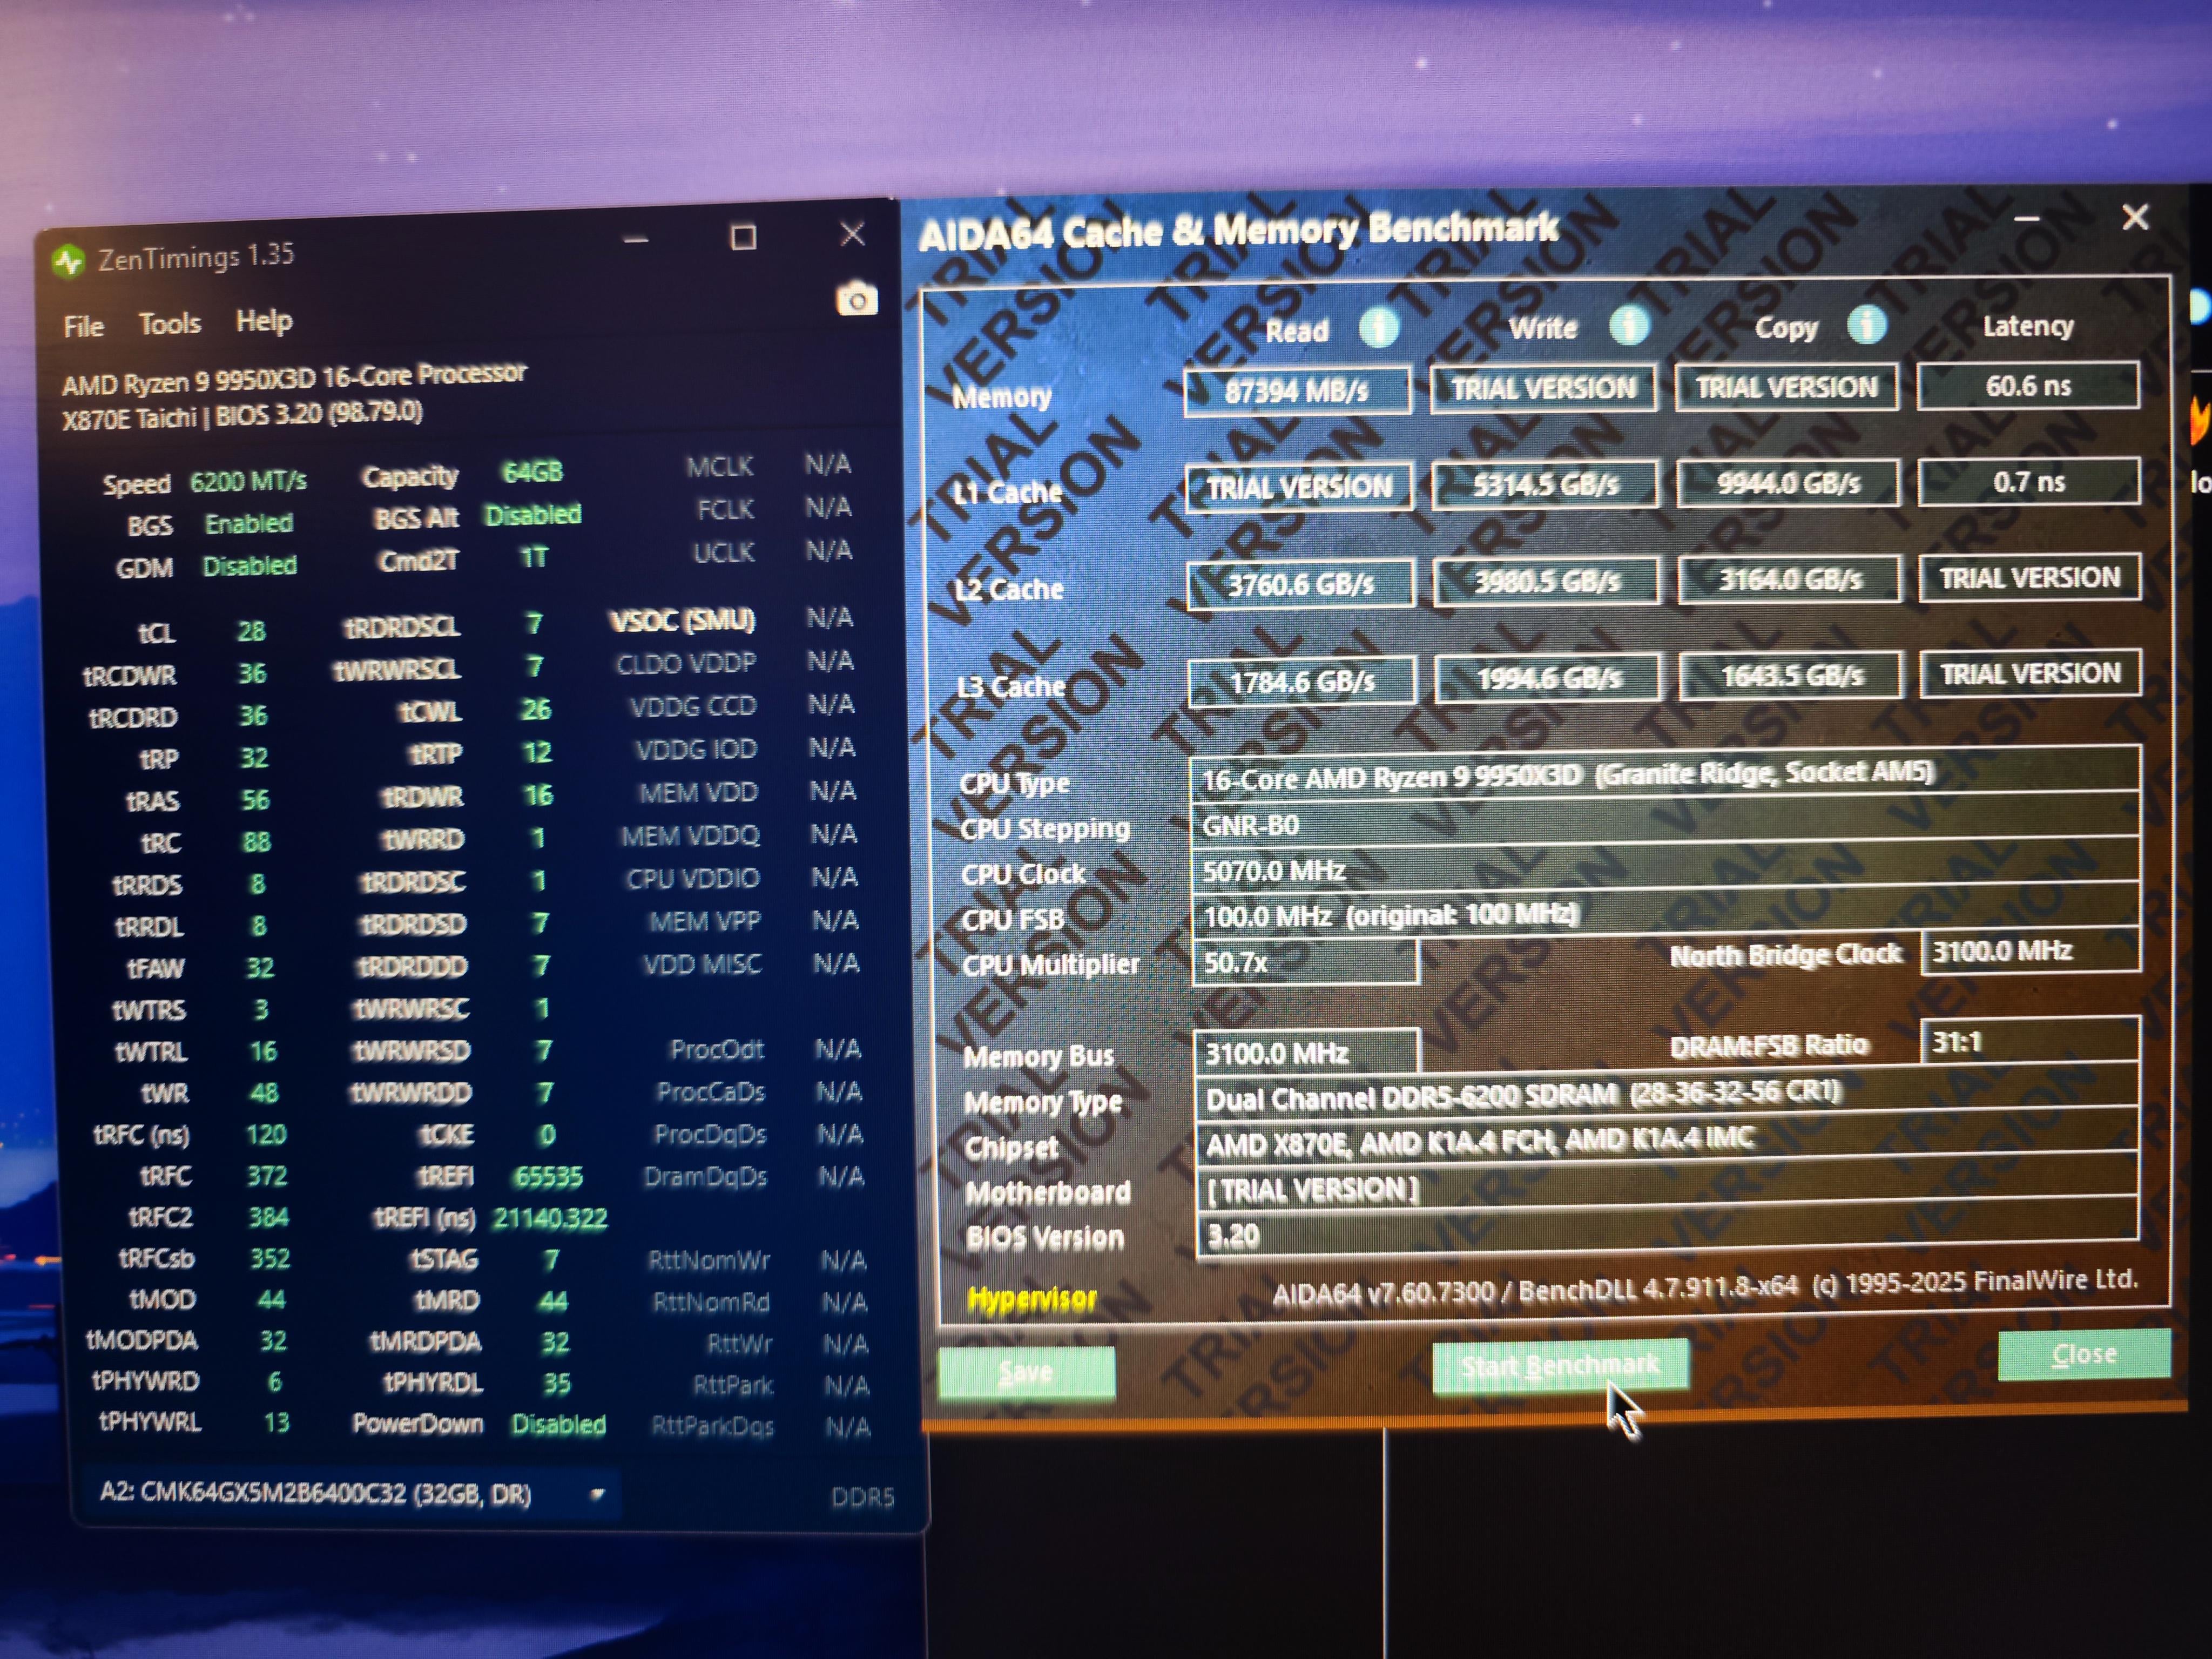Close the ZenTimings window
Viewport: 2212px width, 1659px height.
852,234
